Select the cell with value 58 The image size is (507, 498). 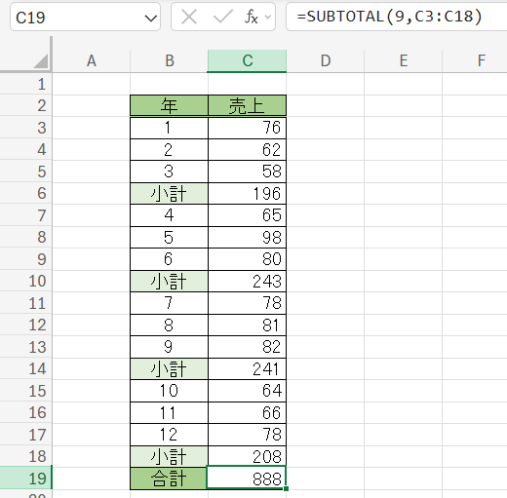[x=247, y=172]
